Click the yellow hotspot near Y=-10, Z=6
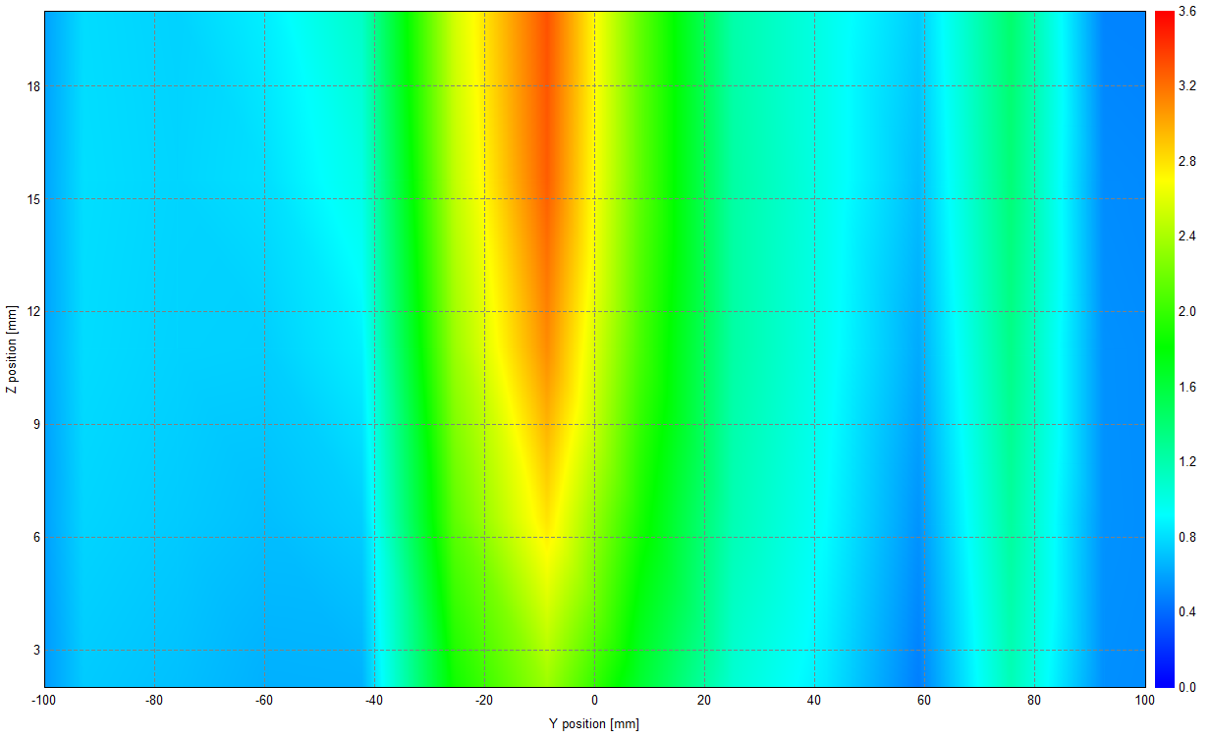 (x=545, y=540)
